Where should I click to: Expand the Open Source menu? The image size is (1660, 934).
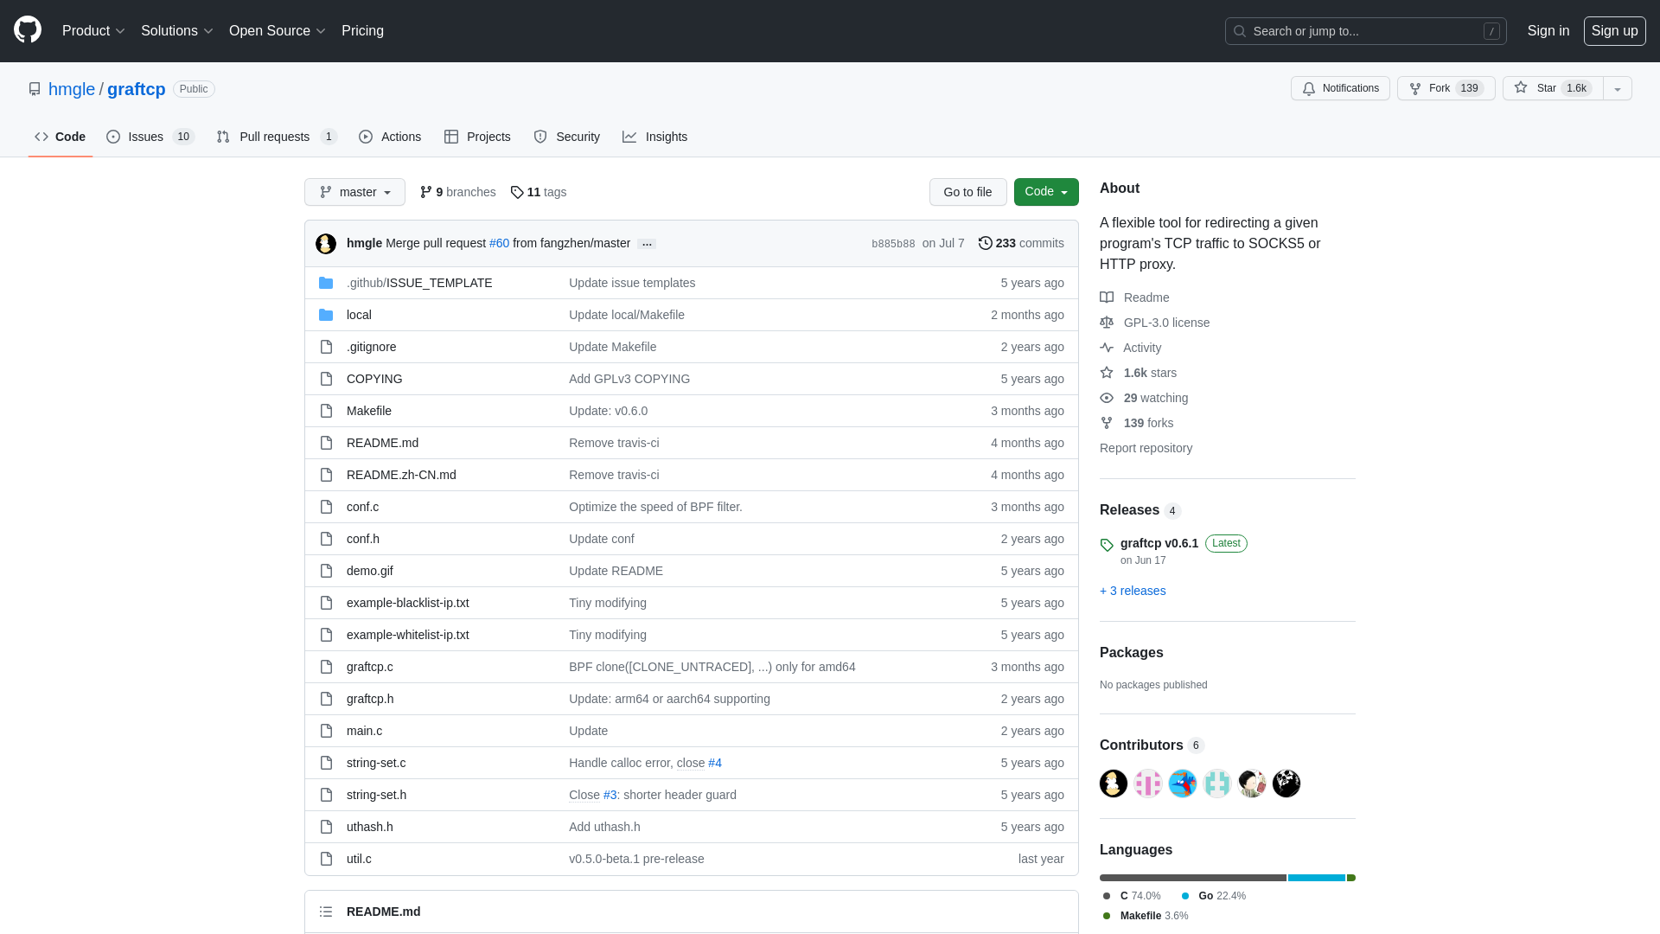[x=278, y=31]
